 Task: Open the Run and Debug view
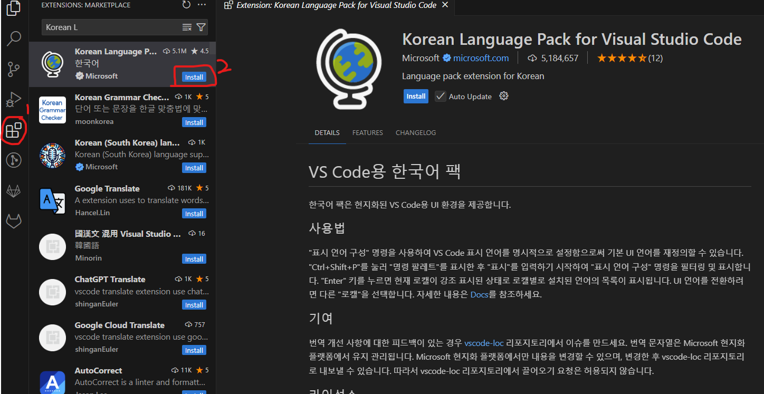[x=14, y=99]
